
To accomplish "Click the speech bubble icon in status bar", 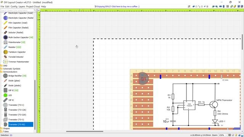I will pyautogui.click(x=233, y=135).
